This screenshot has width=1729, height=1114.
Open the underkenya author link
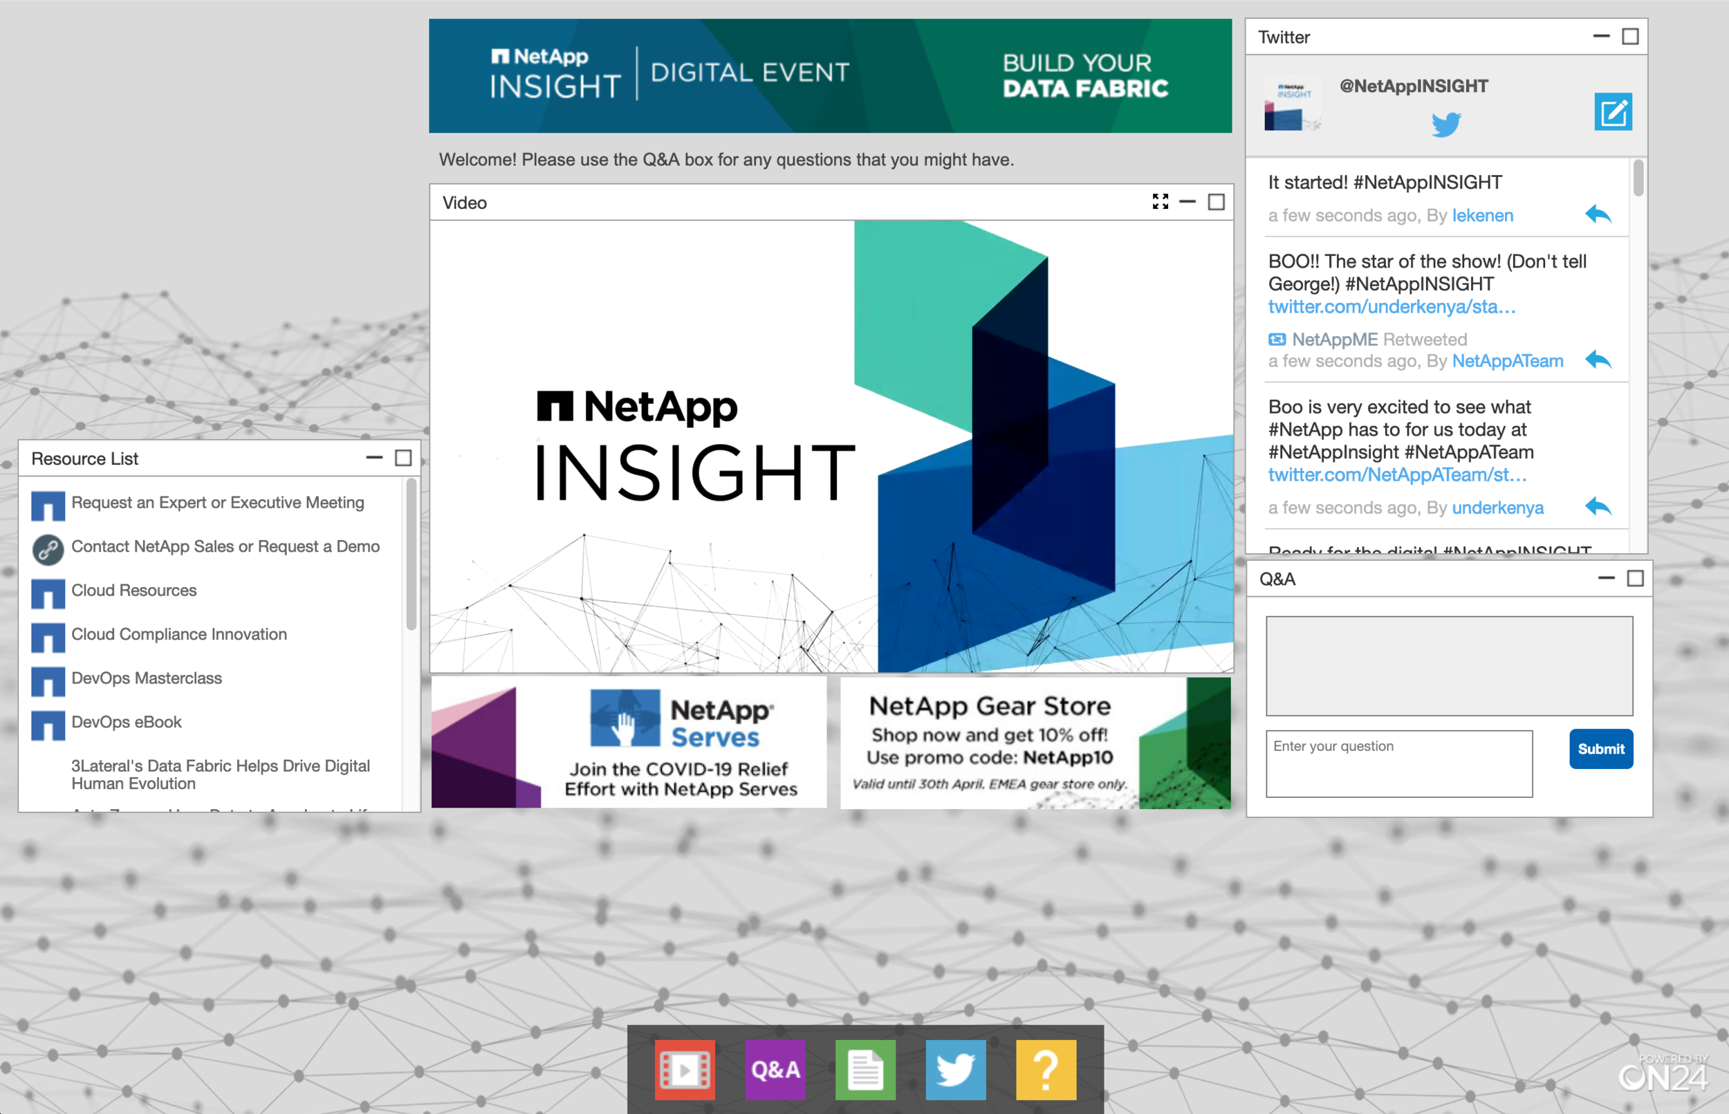[1497, 508]
